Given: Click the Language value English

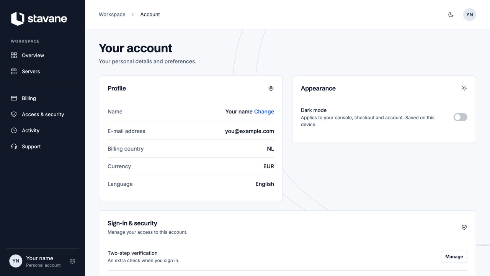Looking at the screenshot, I should pyautogui.click(x=265, y=184).
